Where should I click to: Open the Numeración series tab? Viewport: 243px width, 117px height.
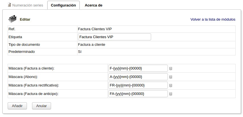[x=28, y=5]
